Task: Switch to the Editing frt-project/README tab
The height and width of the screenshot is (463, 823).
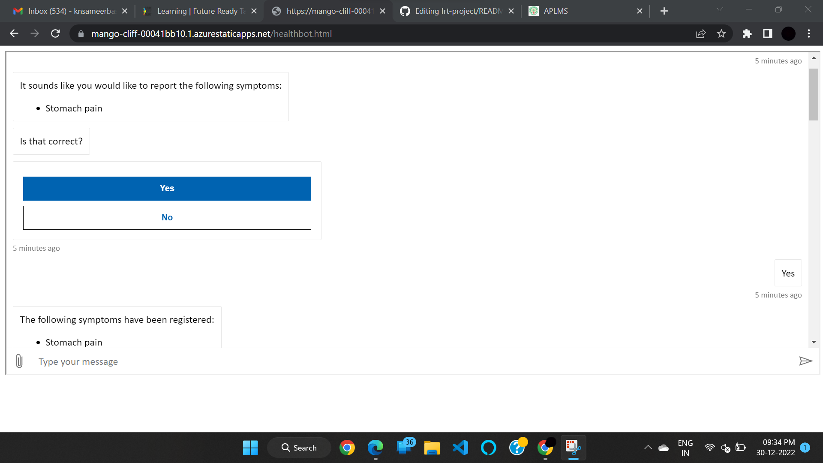Action: (458, 11)
